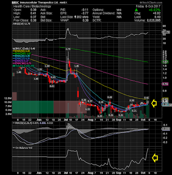Viewport: 172px width, 175px height.
Task: Click the Health Care / Biotechnology sector label
Action: point(32,7)
